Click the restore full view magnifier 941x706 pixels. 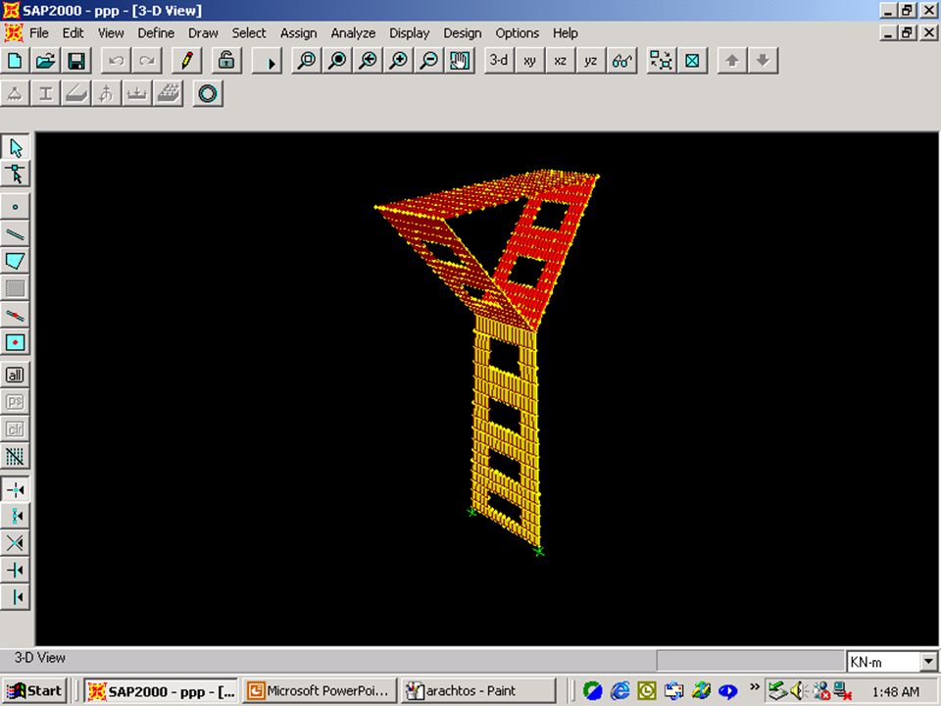point(337,61)
